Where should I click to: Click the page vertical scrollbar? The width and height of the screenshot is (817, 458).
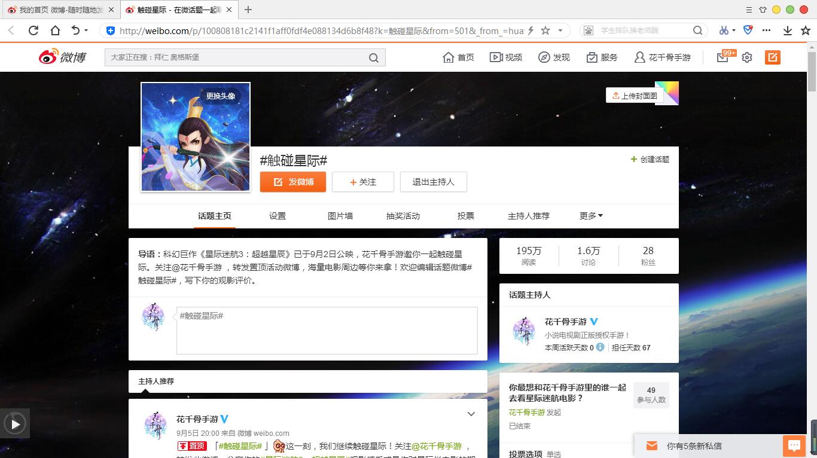(812, 72)
